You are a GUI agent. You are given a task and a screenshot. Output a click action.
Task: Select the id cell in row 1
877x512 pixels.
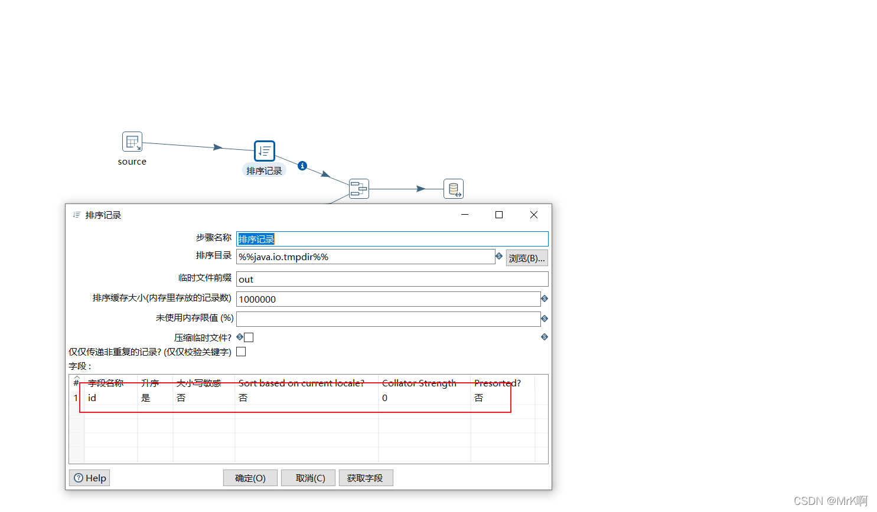pyautogui.click(x=111, y=398)
